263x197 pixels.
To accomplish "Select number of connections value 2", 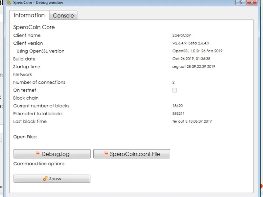I will pos(174,82).
